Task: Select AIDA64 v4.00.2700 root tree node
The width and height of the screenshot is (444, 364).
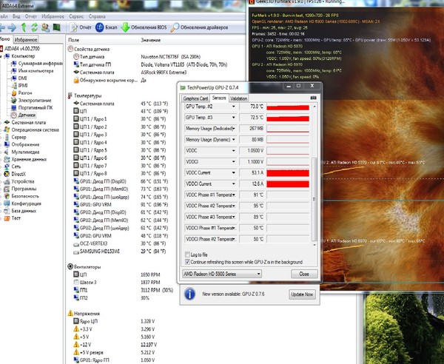Action: pyautogui.click(x=22, y=49)
